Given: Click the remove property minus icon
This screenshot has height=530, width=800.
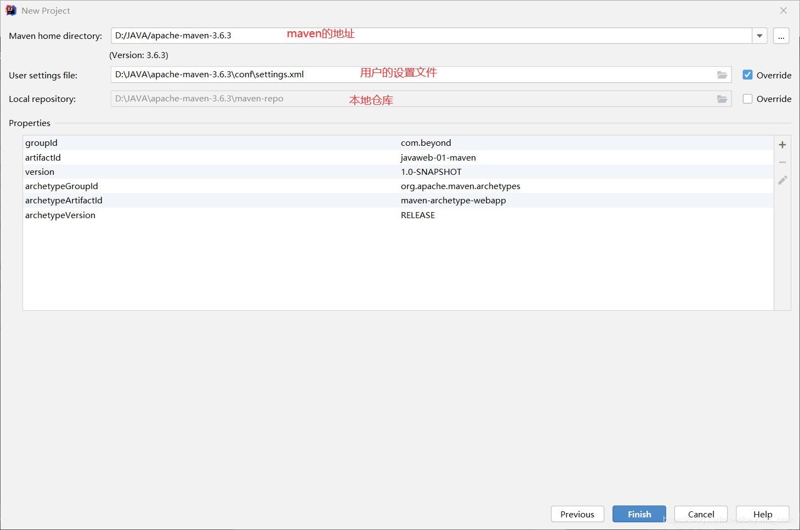Looking at the screenshot, I should (782, 162).
